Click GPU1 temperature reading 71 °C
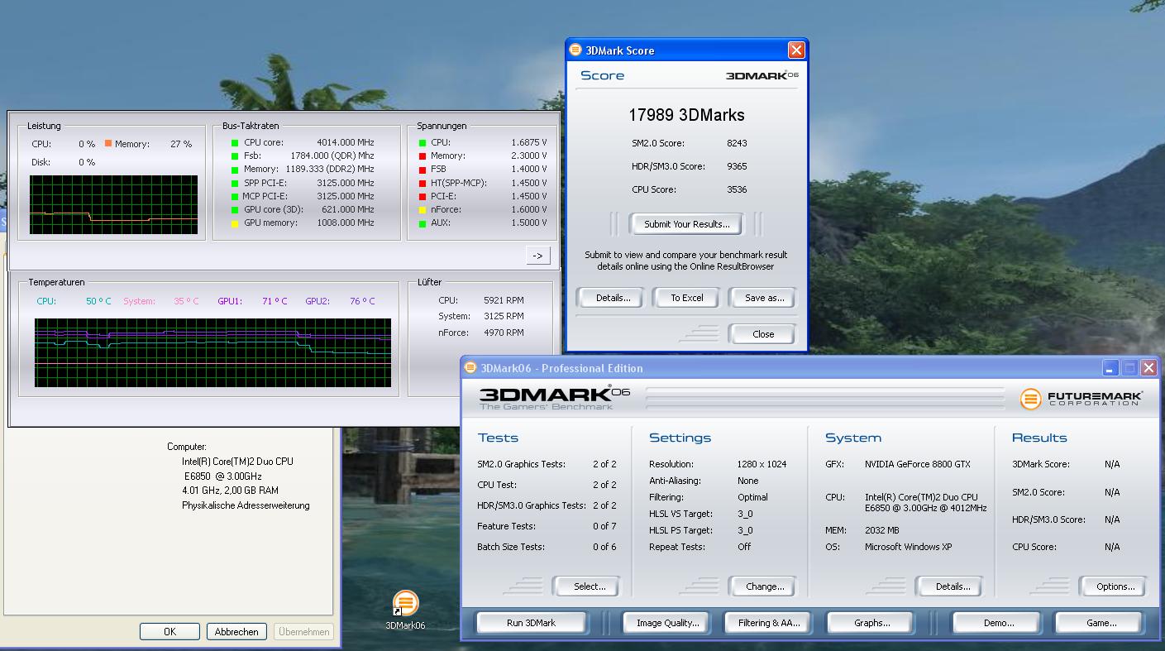The height and width of the screenshot is (651, 1165). pyautogui.click(x=275, y=302)
